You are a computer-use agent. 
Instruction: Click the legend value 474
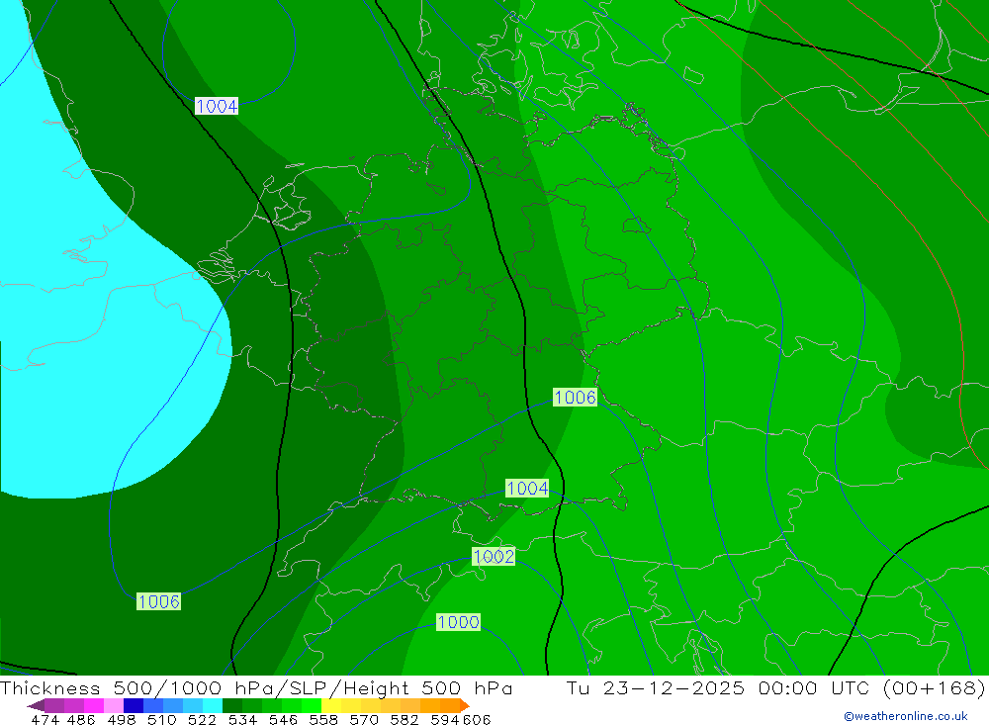(45, 719)
